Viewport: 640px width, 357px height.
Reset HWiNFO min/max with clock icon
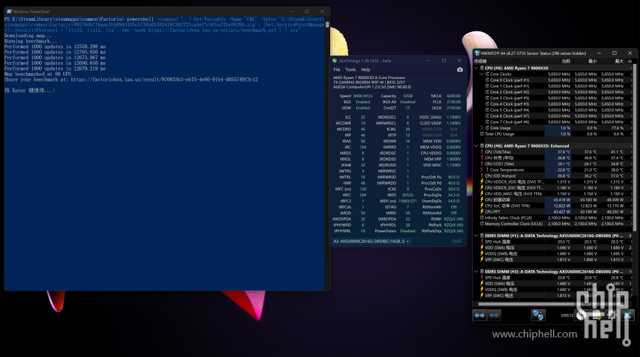point(581,315)
